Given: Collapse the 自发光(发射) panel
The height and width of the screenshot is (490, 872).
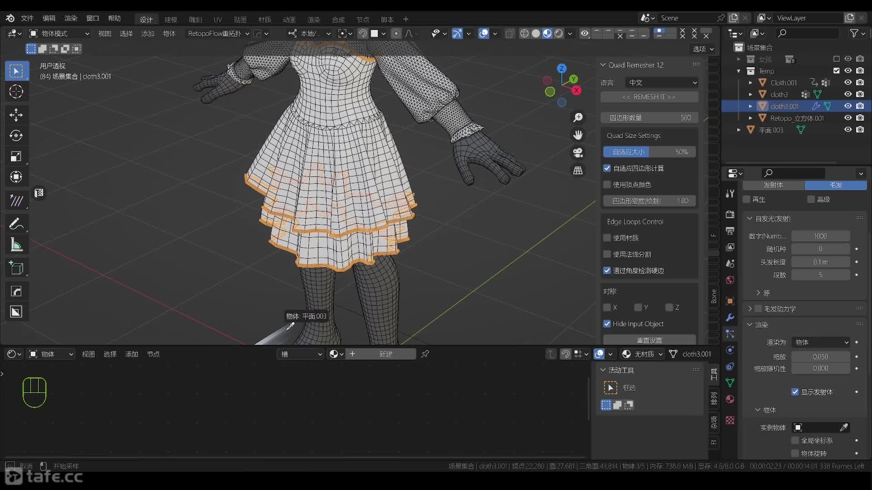Looking at the screenshot, I should (x=750, y=219).
